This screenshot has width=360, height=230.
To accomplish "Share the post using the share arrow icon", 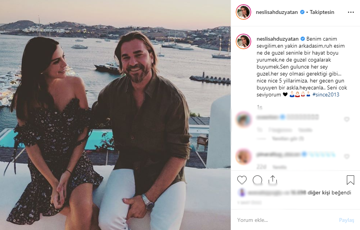I will tap(273, 180).
